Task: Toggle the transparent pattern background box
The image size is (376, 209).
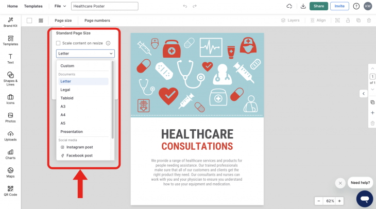Action: click(41, 21)
